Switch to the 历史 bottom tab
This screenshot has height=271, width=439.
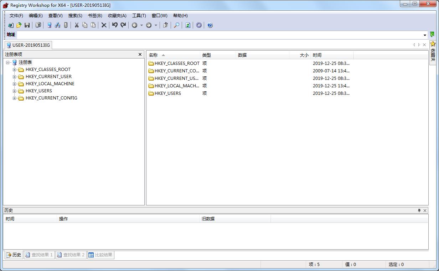click(14, 255)
